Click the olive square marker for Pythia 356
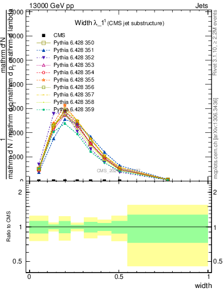224x292 pixels. point(43,87)
